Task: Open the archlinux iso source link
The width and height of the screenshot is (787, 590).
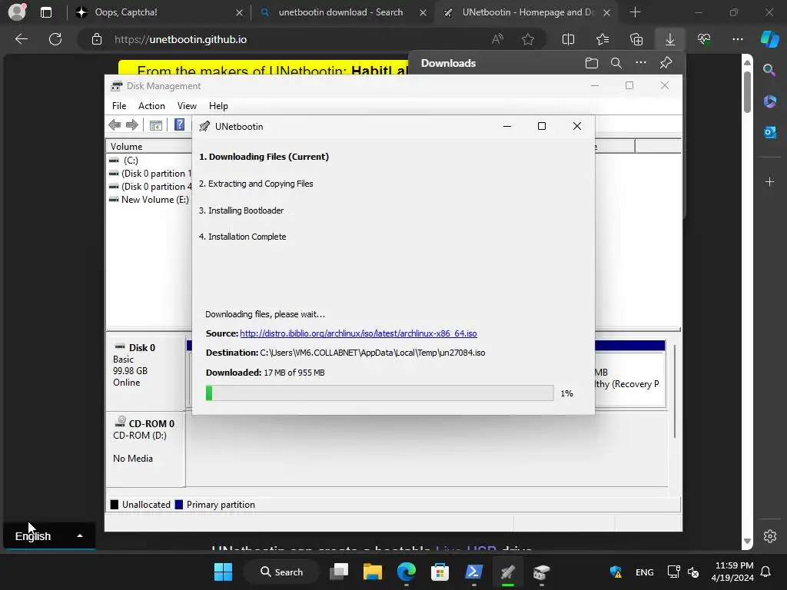Action: (x=358, y=333)
